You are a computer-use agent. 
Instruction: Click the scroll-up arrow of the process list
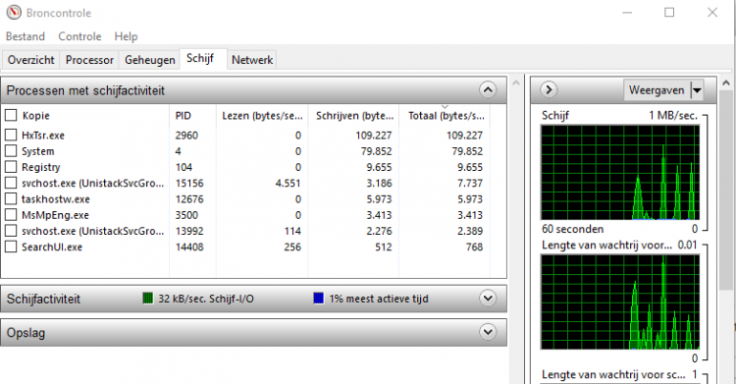click(x=516, y=83)
